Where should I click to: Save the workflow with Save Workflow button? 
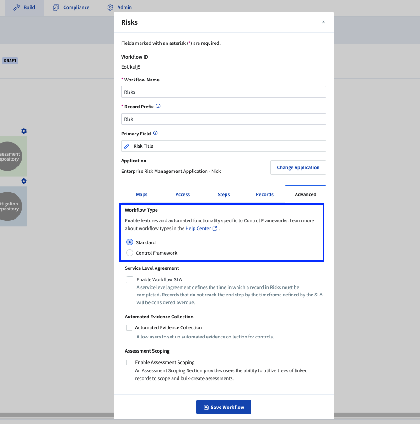pyautogui.click(x=223, y=407)
